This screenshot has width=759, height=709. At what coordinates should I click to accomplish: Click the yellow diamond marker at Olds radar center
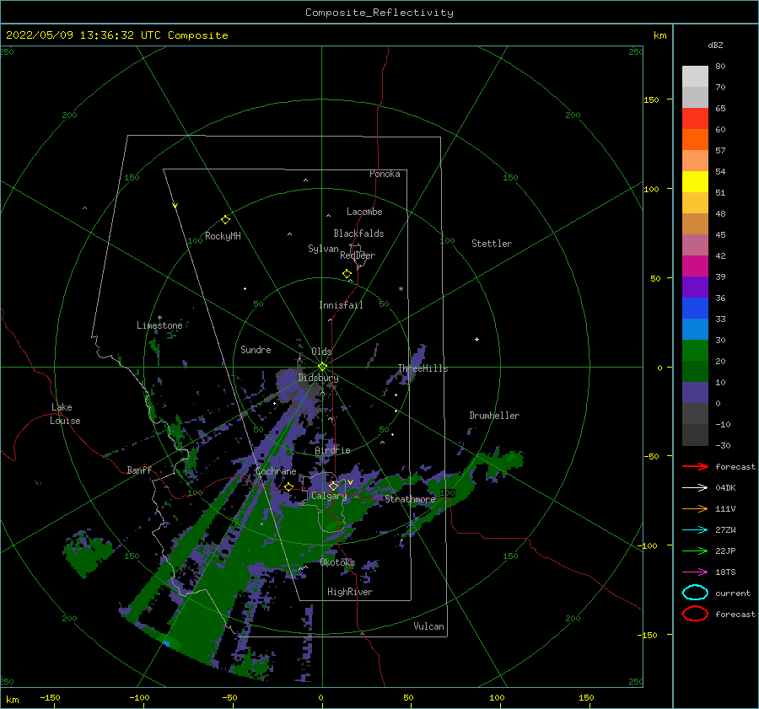coord(322,367)
